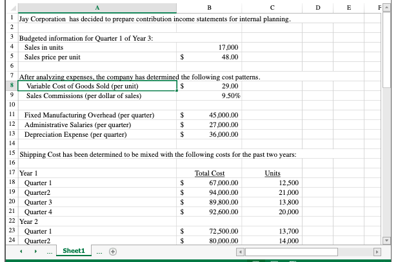Select column D header

coord(318,8)
